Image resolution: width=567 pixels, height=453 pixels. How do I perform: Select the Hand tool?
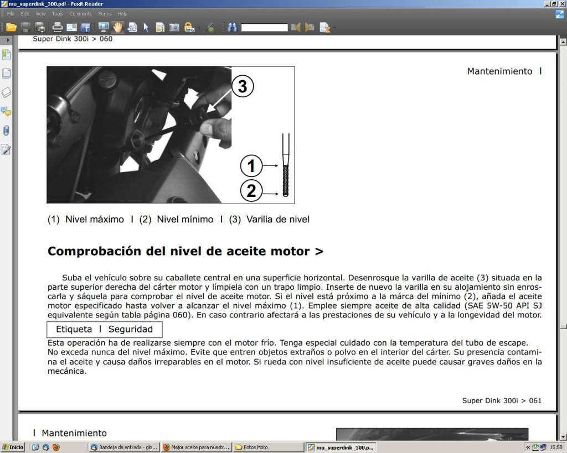coord(117,28)
